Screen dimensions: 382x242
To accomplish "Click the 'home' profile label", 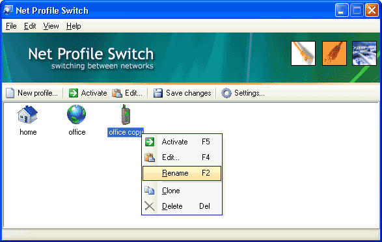I will pos(28,132).
